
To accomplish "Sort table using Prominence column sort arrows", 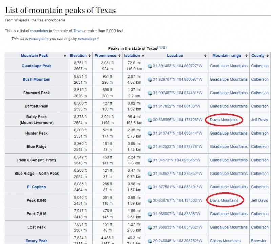I will click(119, 56).
